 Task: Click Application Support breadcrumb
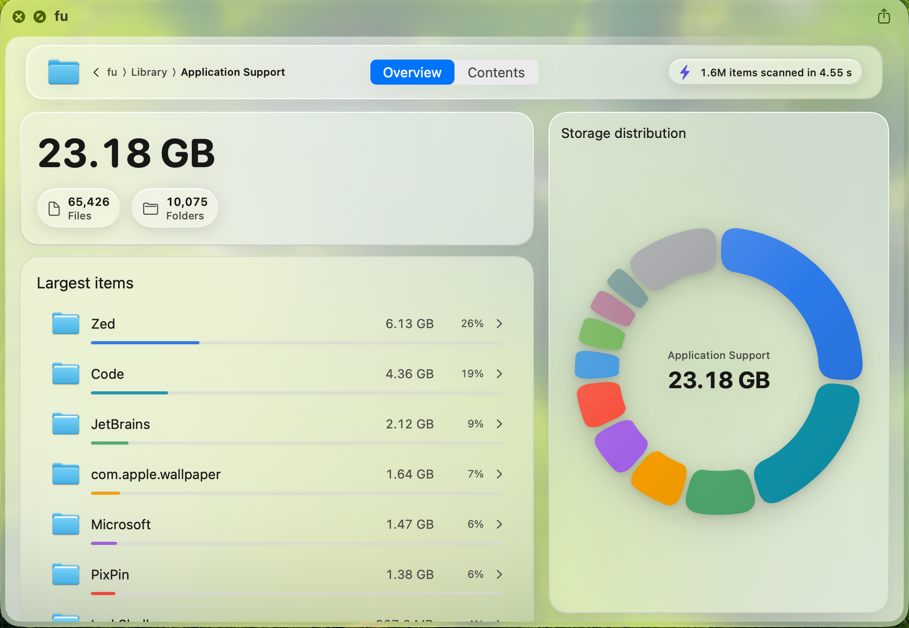233,72
